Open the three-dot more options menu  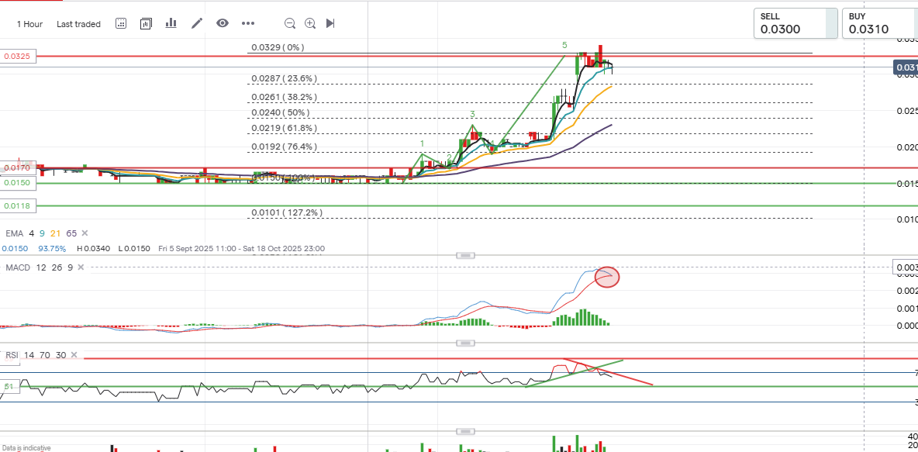(248, 23)
